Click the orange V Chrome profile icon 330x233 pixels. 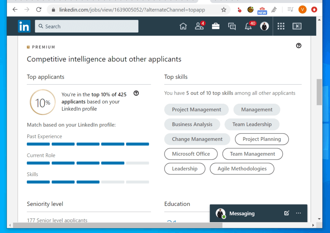pos(302,9)
